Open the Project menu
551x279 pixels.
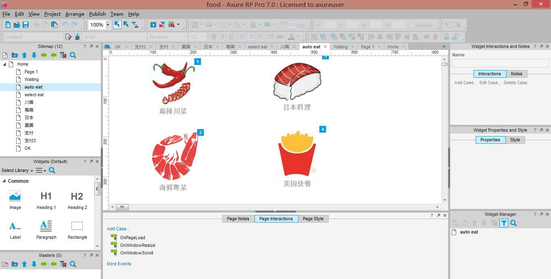[x=52, y=14]
